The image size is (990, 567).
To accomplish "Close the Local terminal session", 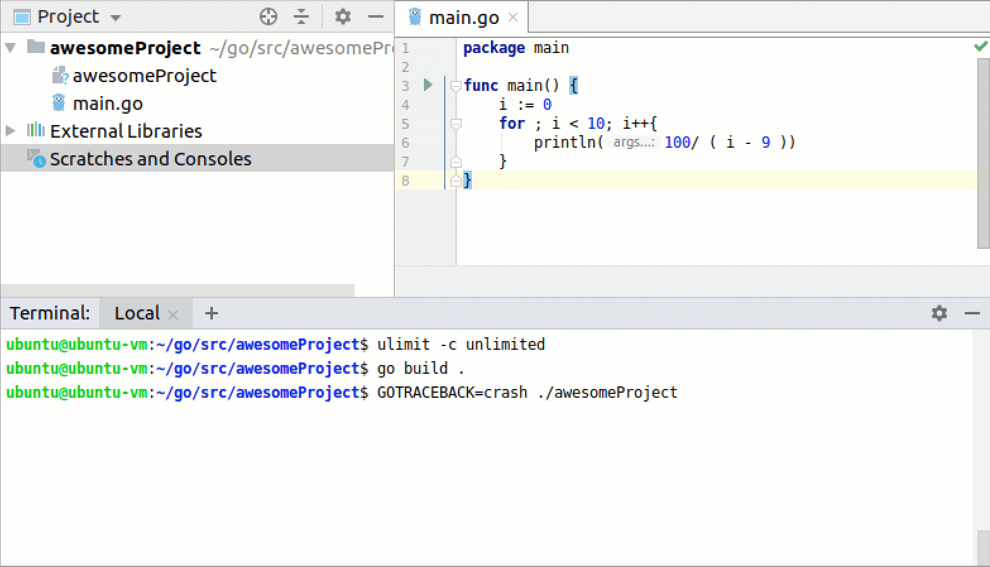I will tap(172, 313).
